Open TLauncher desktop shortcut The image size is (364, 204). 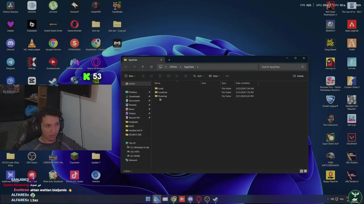tap(75, 158)
